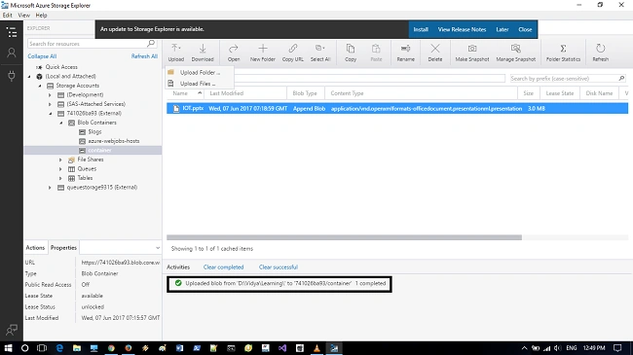Click the Refresh toolbar icon
This screenshot has width=633, height=355.
coord(600,53)
